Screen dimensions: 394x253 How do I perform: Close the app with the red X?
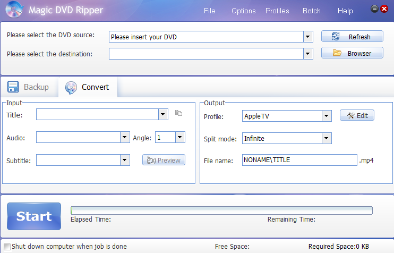(384, 9)
